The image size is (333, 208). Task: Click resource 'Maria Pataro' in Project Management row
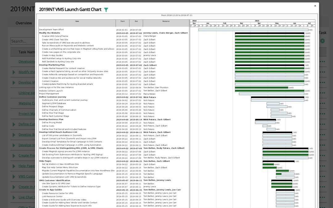(149, 94)
